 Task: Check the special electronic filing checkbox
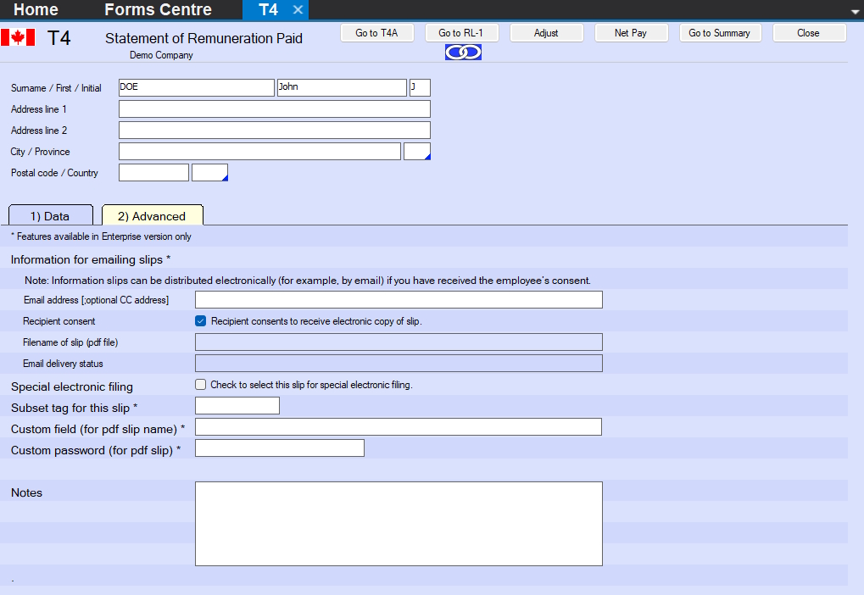pyautogui.click(x=201, y=385)
